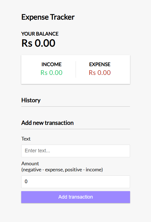
Task: Click the INCOME heading in the card
Action: (52, 64)
